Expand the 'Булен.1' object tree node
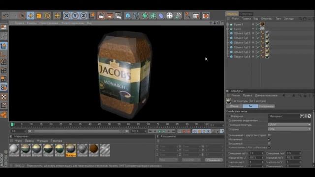Viewport: 315px width, 177px height. coord(228,24)
